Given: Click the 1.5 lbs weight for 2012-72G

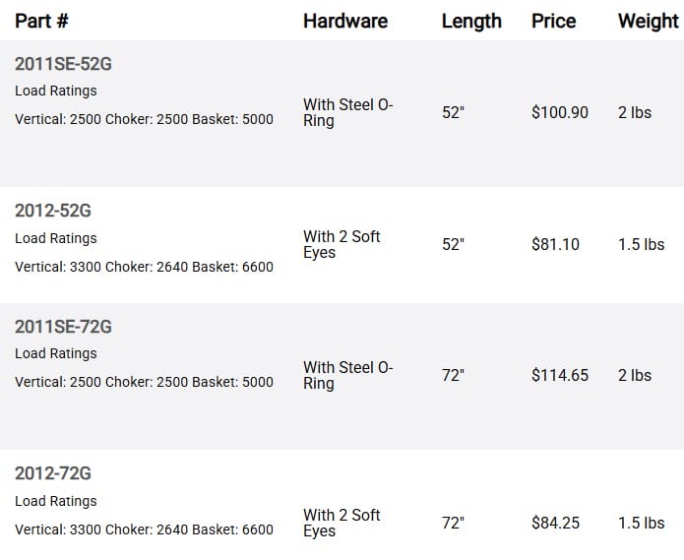Looking at the screenshot, I should 641,523.
